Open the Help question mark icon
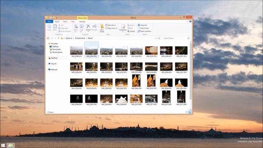Image resolution: width=263 pixels, height=148 pixels. 190,21
